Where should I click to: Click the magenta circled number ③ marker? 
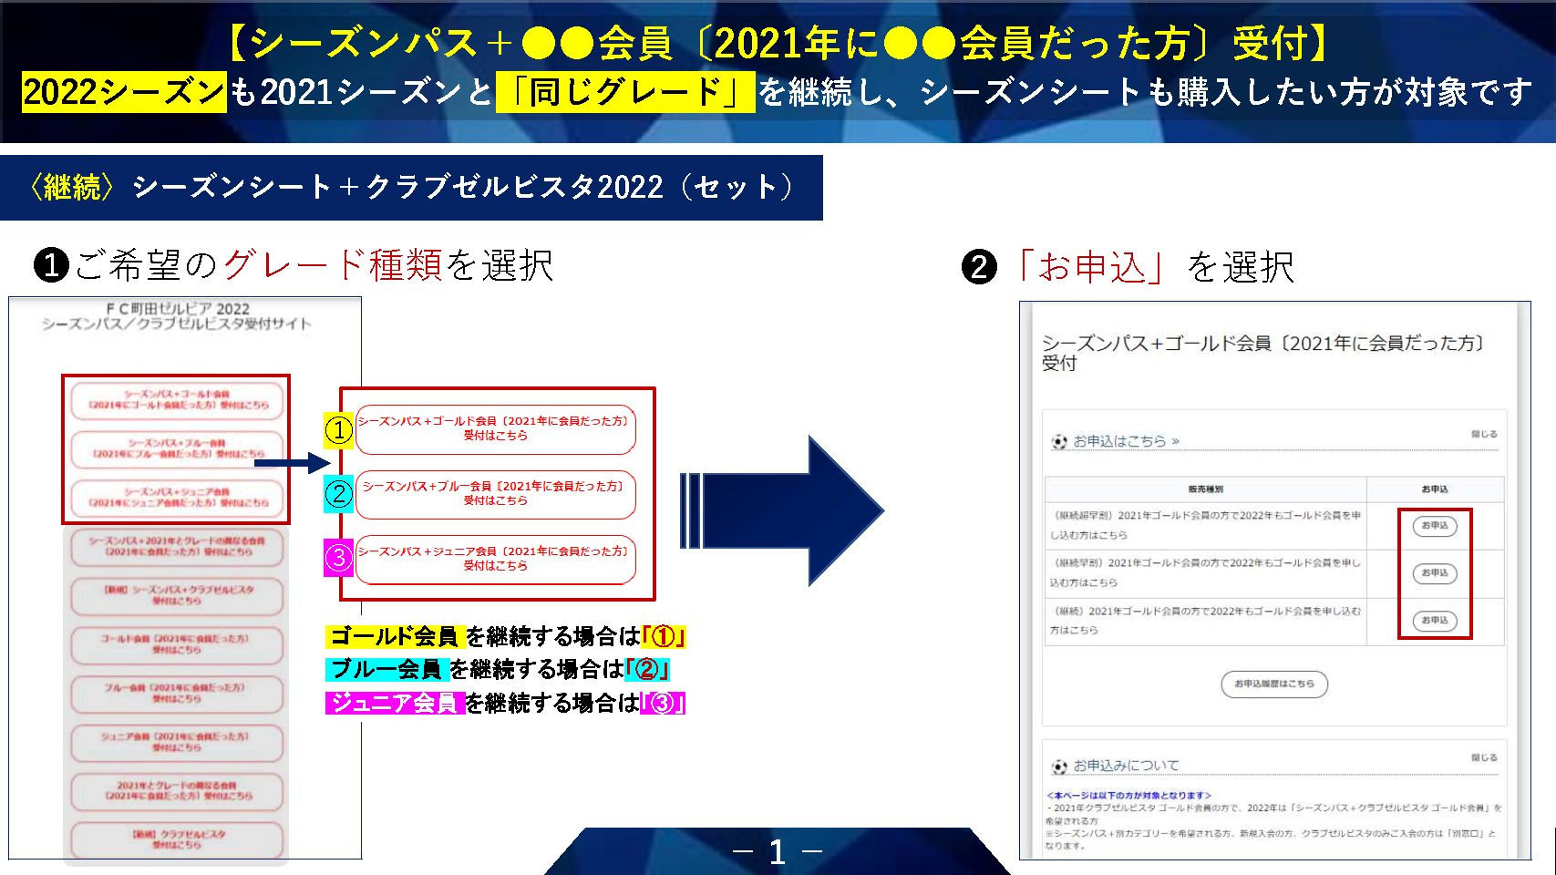[x=338, y=558]
